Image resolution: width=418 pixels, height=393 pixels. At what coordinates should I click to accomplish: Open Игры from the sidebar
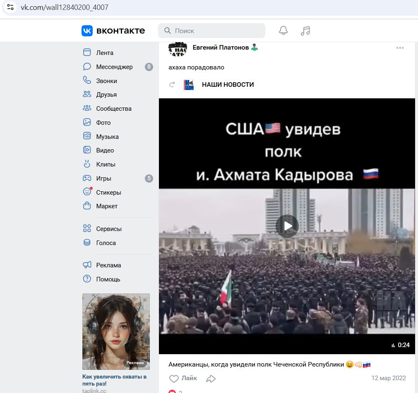coord(103,179)
